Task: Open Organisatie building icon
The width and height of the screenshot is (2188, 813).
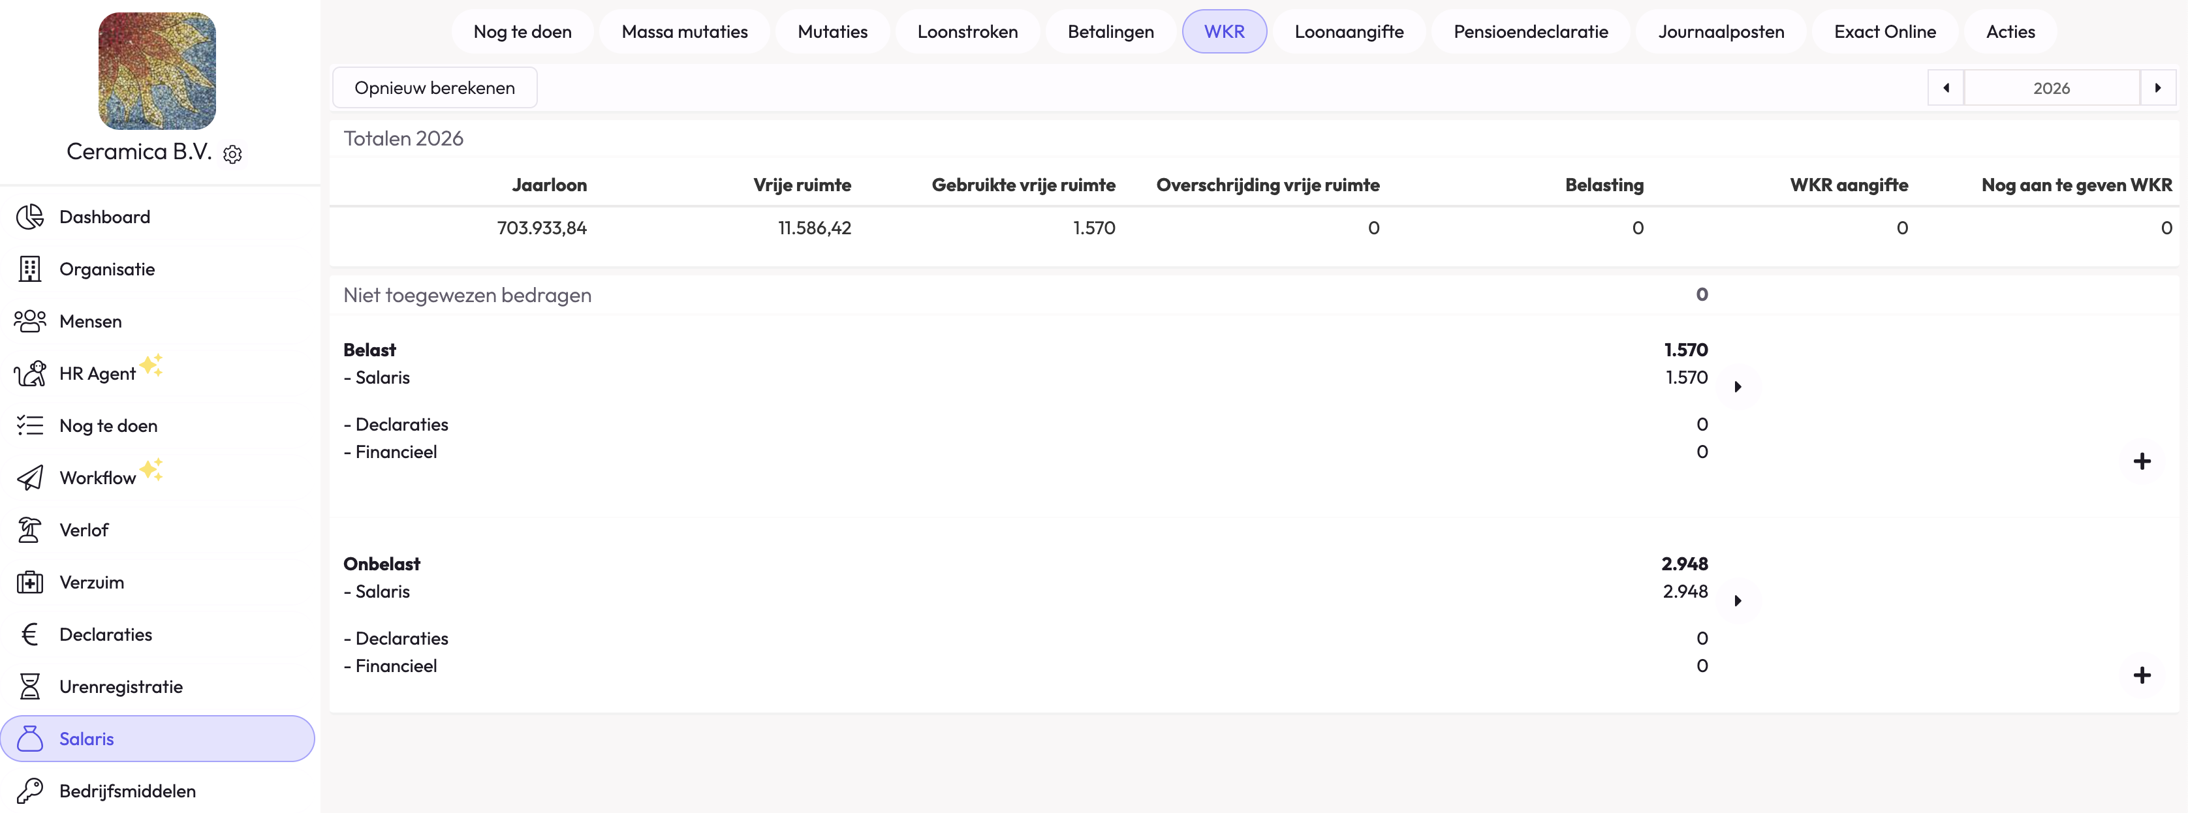Action: (x=30, y=269)
